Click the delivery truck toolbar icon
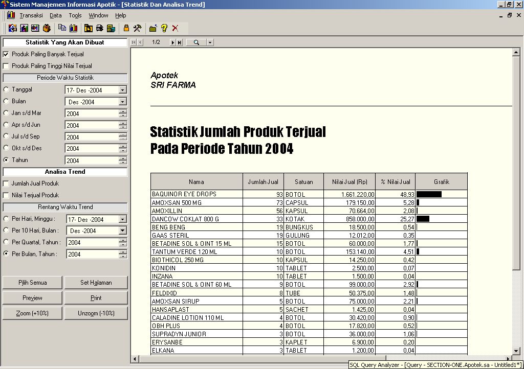Screen dimensions: 524x369 [100, 28]
